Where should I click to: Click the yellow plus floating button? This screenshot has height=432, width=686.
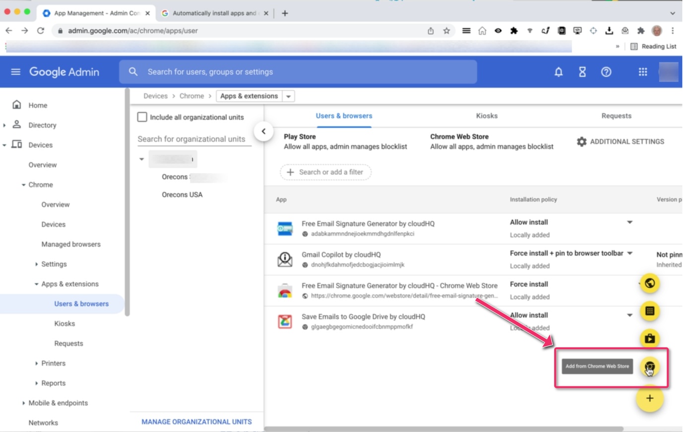[x=650, y=398]
